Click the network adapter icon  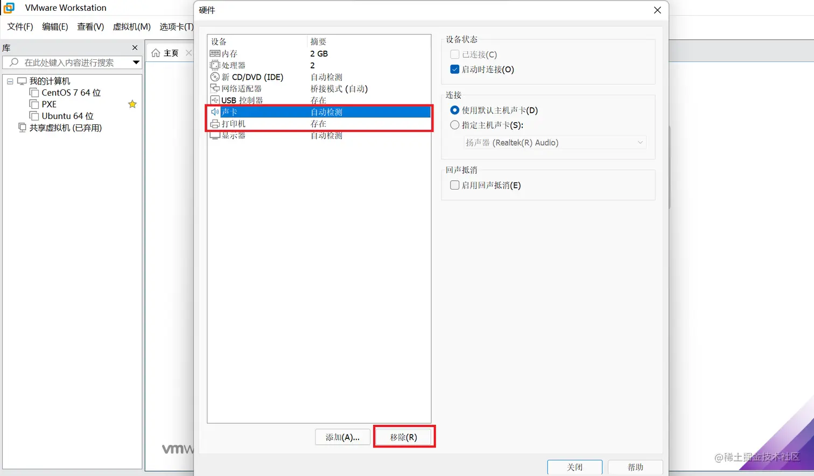[x=215, y=88]
